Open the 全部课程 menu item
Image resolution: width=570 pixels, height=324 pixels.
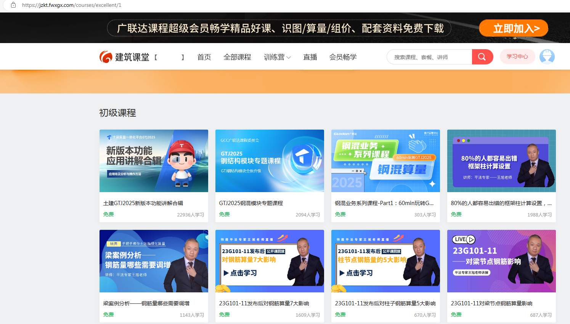[237, 57]
